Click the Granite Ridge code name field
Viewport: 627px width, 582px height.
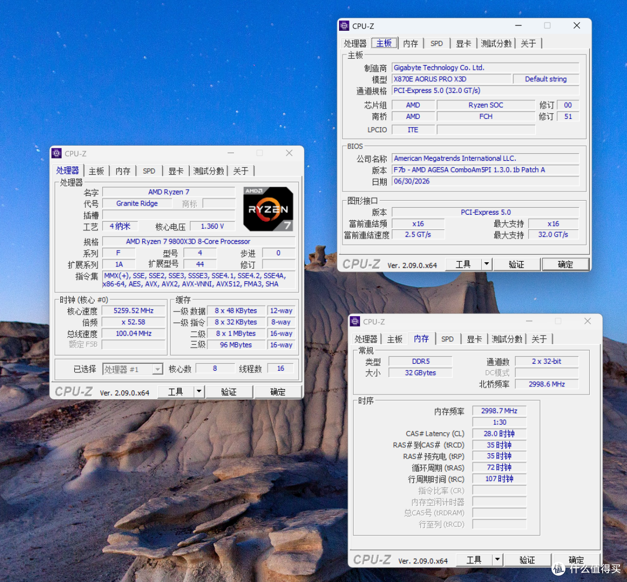[x=137, y=203]
